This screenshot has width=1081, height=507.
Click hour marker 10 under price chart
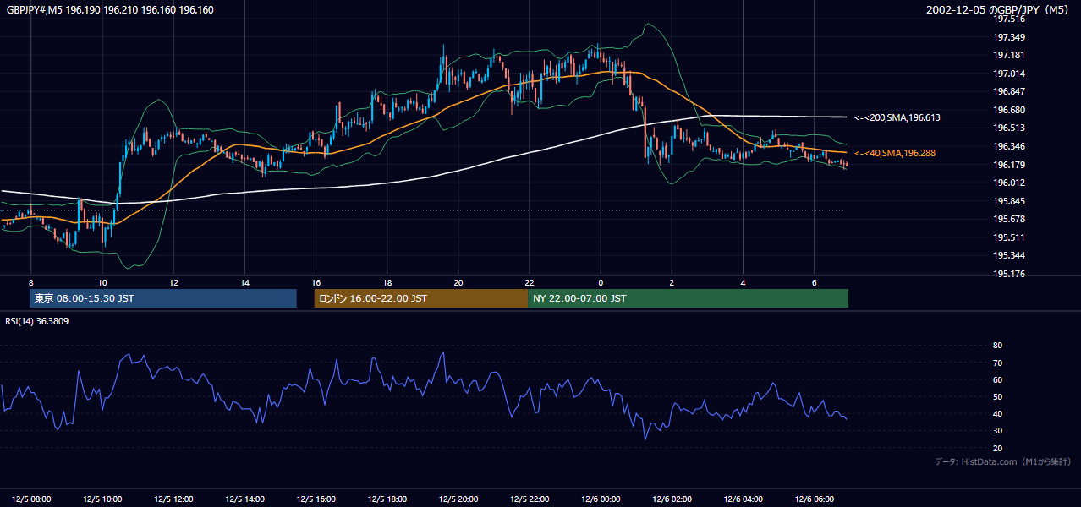[102, 282]
